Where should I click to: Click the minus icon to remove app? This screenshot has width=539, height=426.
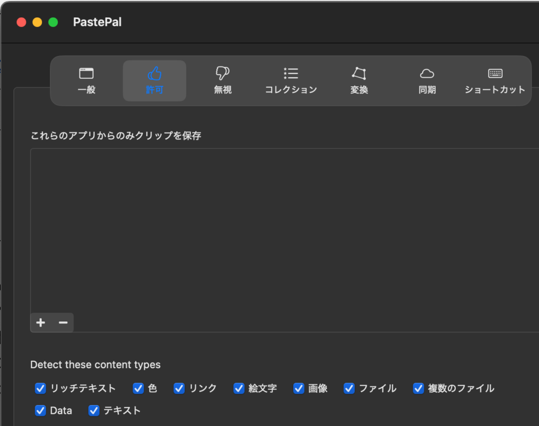[x=63, y=322]
